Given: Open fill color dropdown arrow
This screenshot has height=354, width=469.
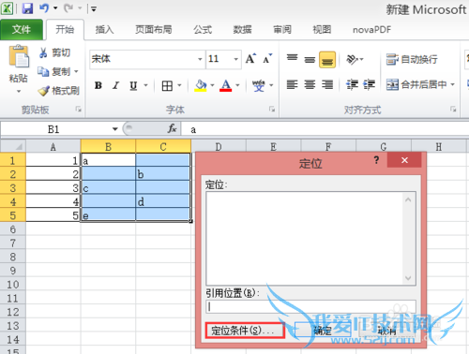Looking at the screenshot, I should pos(212,85).
